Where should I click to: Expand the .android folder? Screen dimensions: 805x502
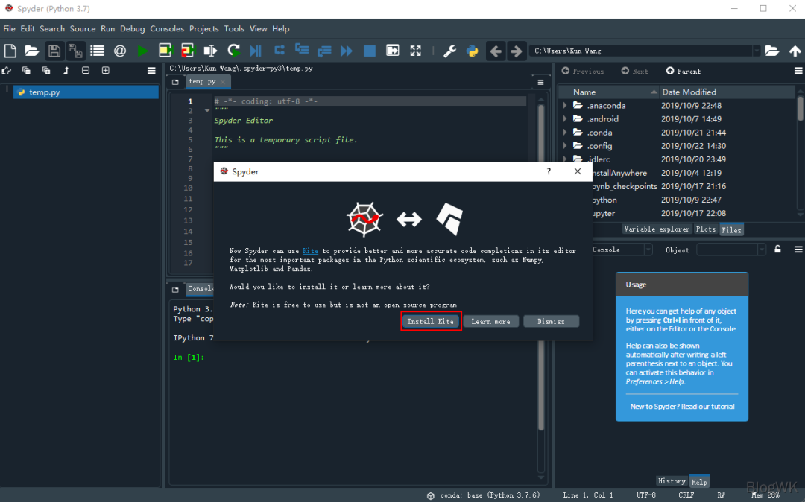(565, 119)
